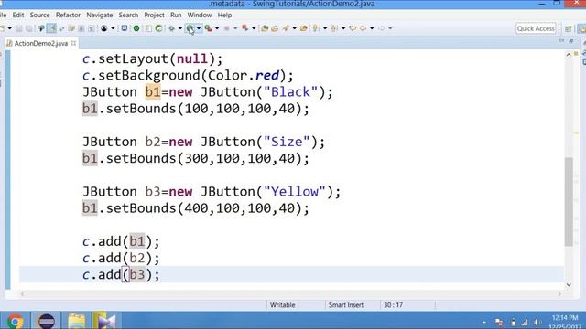Screen dimensions: 586x329
Task: Open File Explorer from the taskbar
Action: coord(77,321)
